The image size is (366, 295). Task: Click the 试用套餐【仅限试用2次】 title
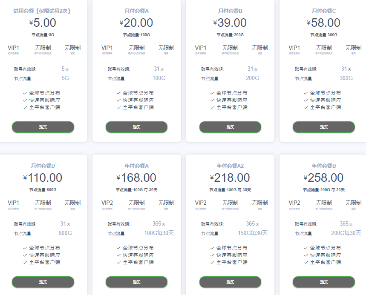tap(42, 11)
